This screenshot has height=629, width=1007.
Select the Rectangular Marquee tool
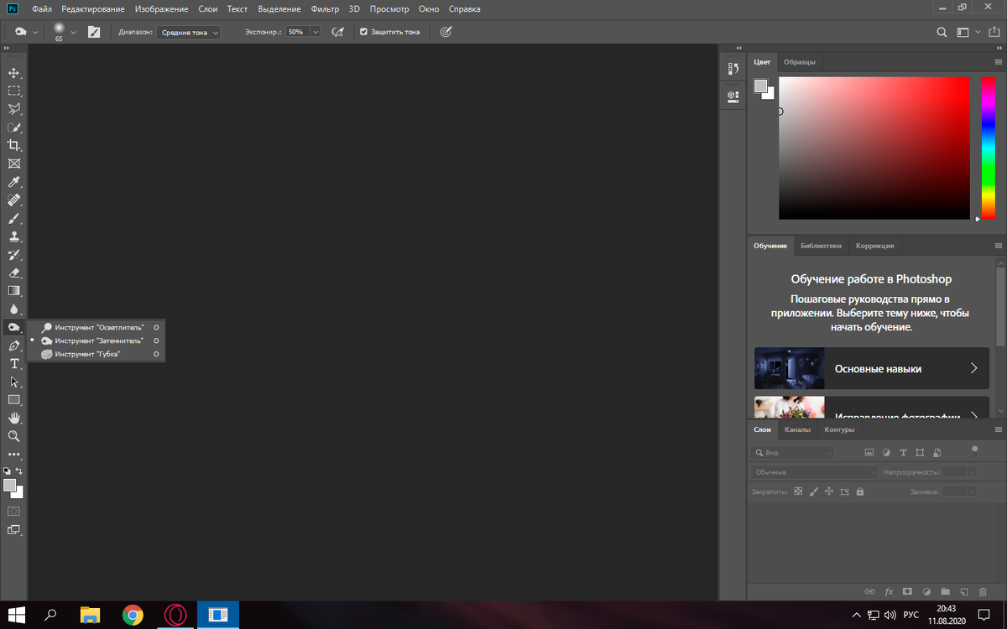(13, 91)
